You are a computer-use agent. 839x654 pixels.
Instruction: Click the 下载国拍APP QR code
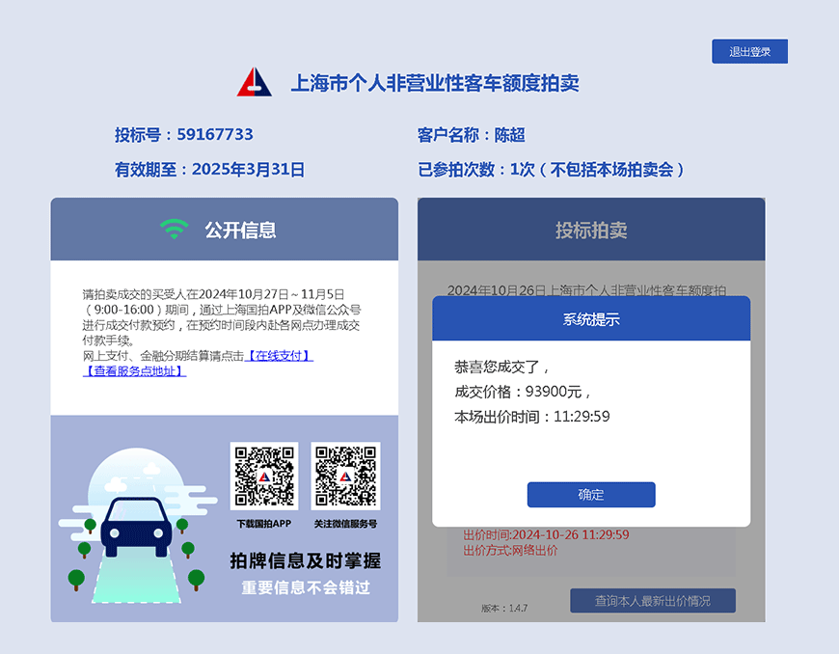(x=264, y=476)
